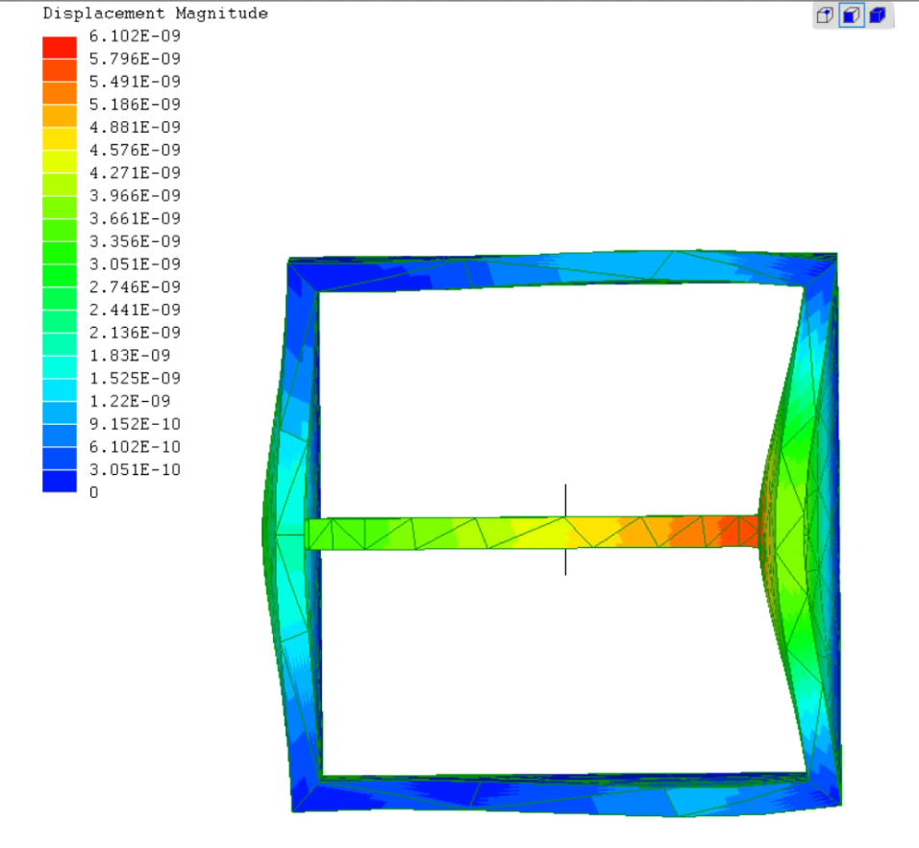This screenshot has width=919, height=848.
Task: Click the 9.152E-10 legend value
Action: click(x=135, y=425)
